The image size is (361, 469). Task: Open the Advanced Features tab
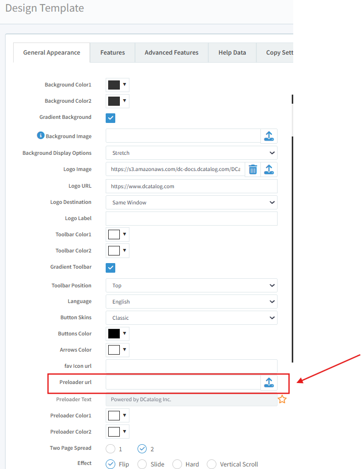tap(171, 53)
